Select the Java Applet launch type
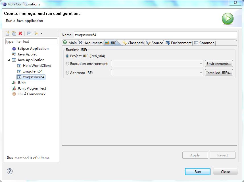Viewport: 244px width, 182px height. point(27,54)
